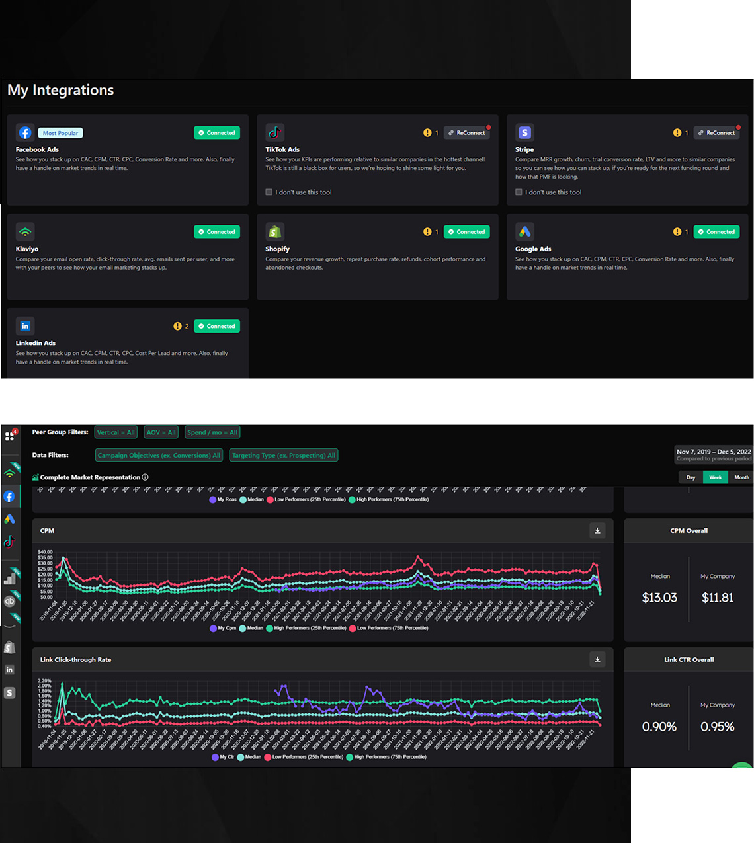Click the warning icon on the Stripe card
Viewport: 754px width, 843px height.
[x=677, y=133]
